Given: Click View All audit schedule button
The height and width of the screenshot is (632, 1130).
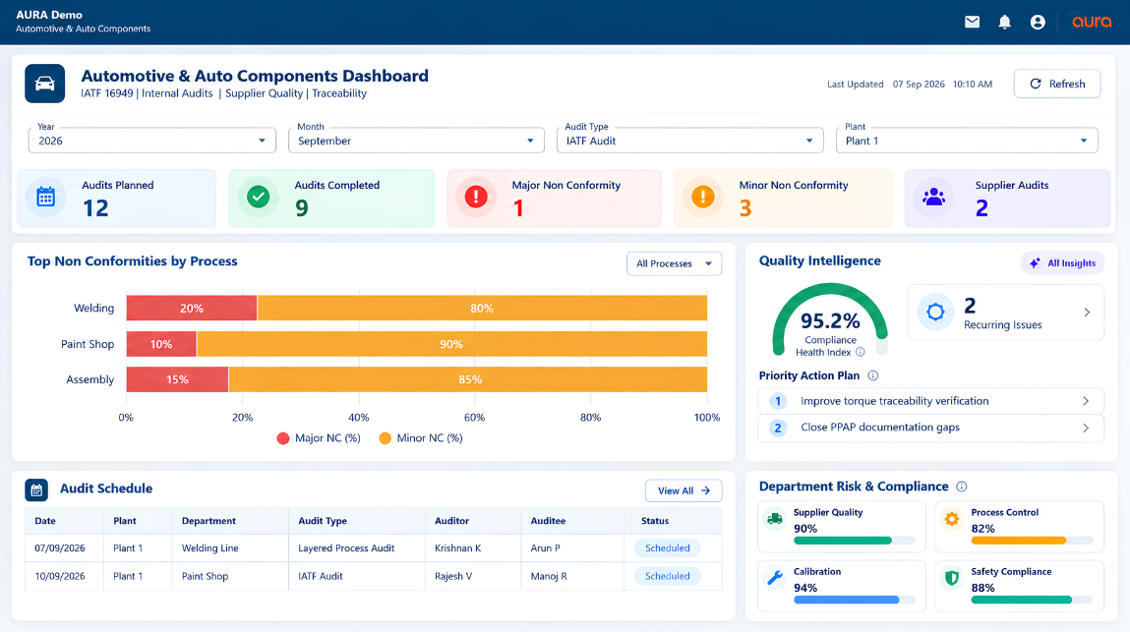Looking at the screenshot, I should tap(684, 490).
